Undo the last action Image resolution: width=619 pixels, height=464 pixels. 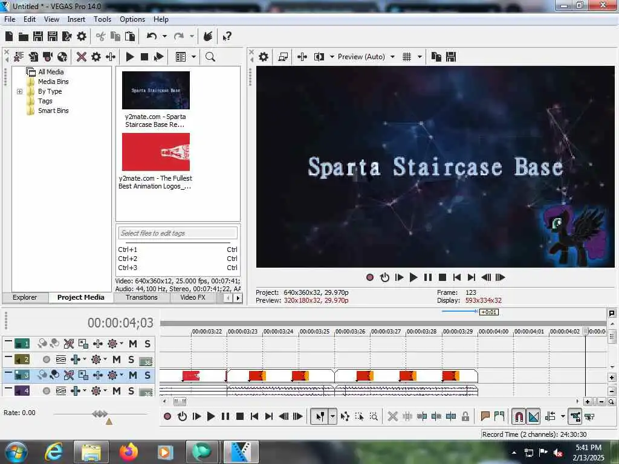(152, 37)
